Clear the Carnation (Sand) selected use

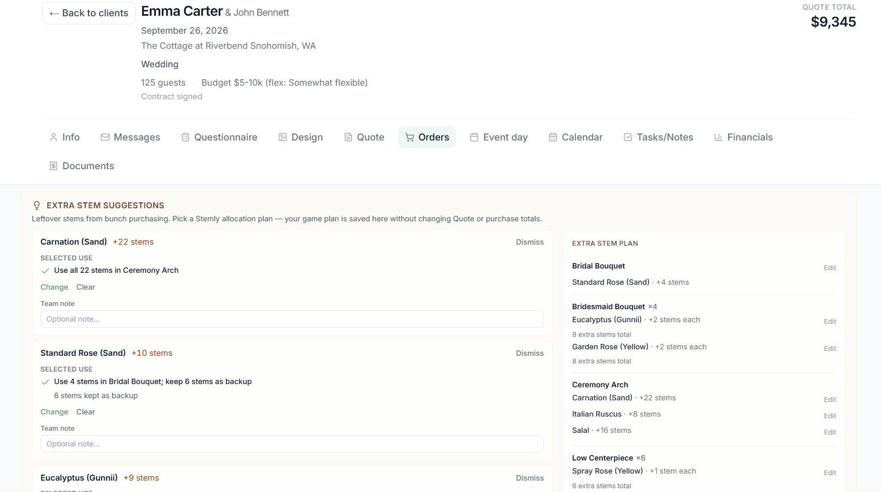pos(86,287)
